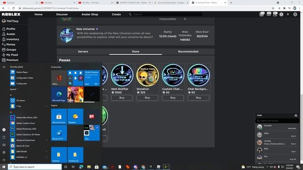Click the Custom Chat Color pass icon
The width and height of the screenshot is (303, 170).
[x=173, y=75]
